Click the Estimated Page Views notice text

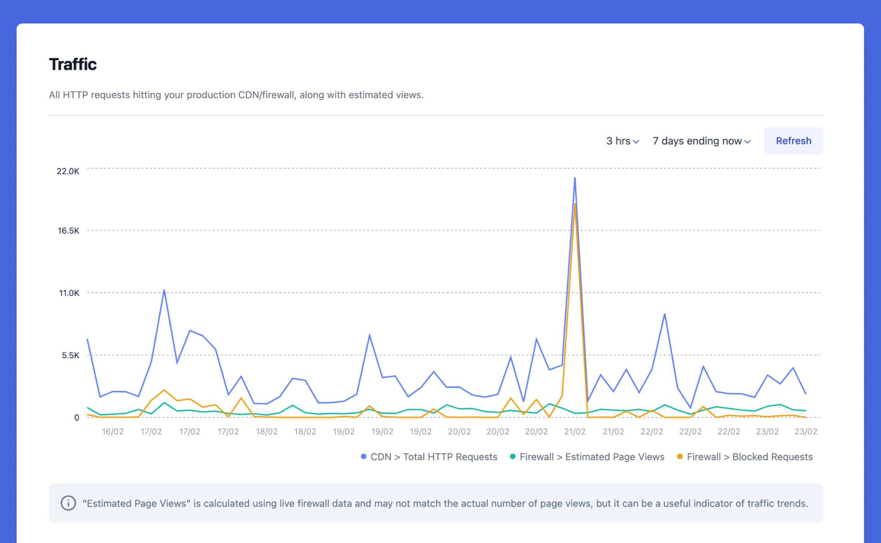click(445, 503)
